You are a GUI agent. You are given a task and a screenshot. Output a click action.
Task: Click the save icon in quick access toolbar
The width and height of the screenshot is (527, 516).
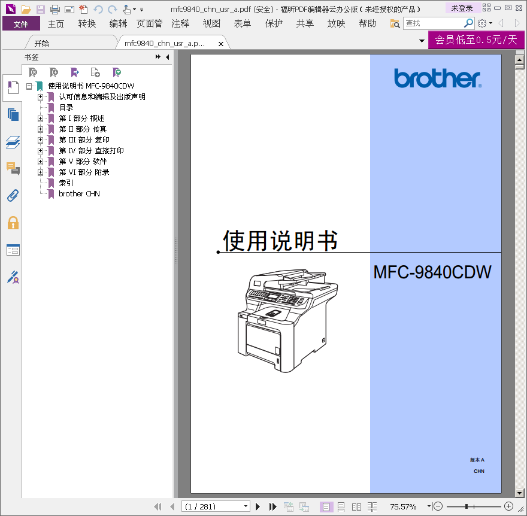(x=41, y=9)
